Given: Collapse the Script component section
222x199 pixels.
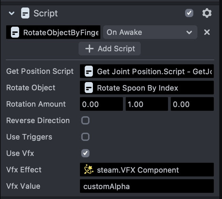Looking at the screenshot, I should tap(12, 13).
